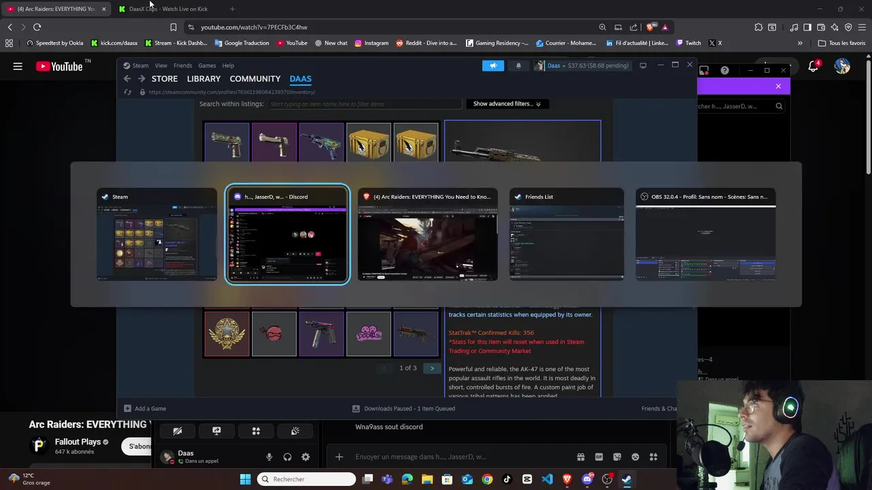
Task: Click Discord message attachment plus button
Action: pyautogui.click(x=339, y=457)
